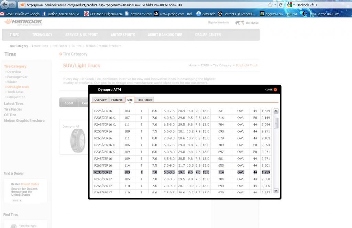
Task: Open Torrents @ ArenaBG bookmark
Action: click(237, 14)
